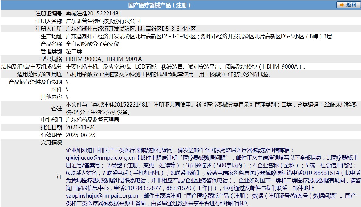Click the 注 note label

(59, 177)
